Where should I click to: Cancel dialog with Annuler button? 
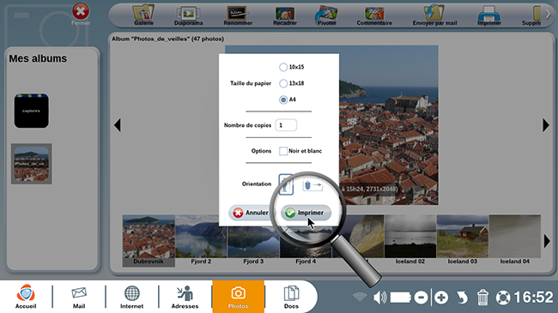tap(252, 213)
